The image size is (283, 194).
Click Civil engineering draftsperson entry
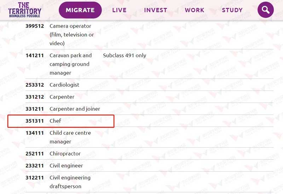[70, 182]
